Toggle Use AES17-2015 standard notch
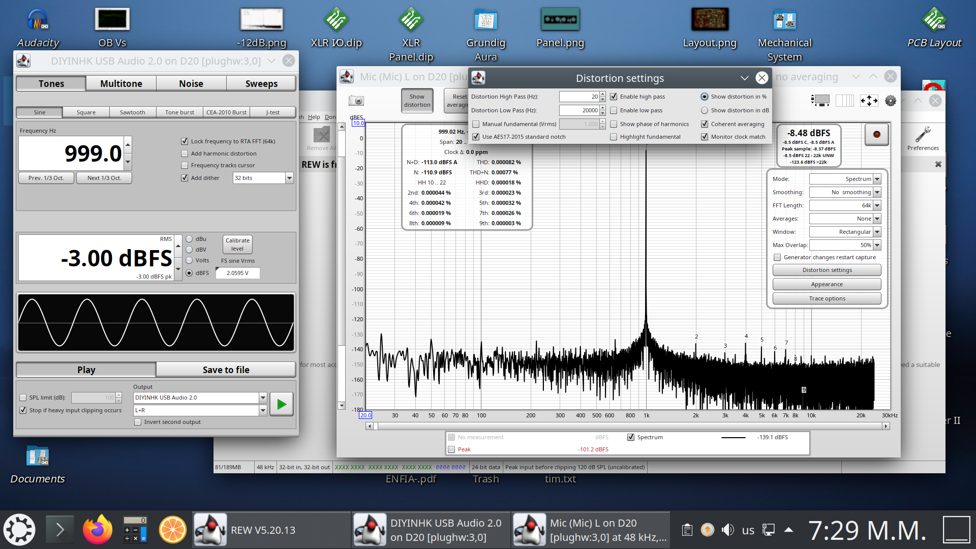 476,137
